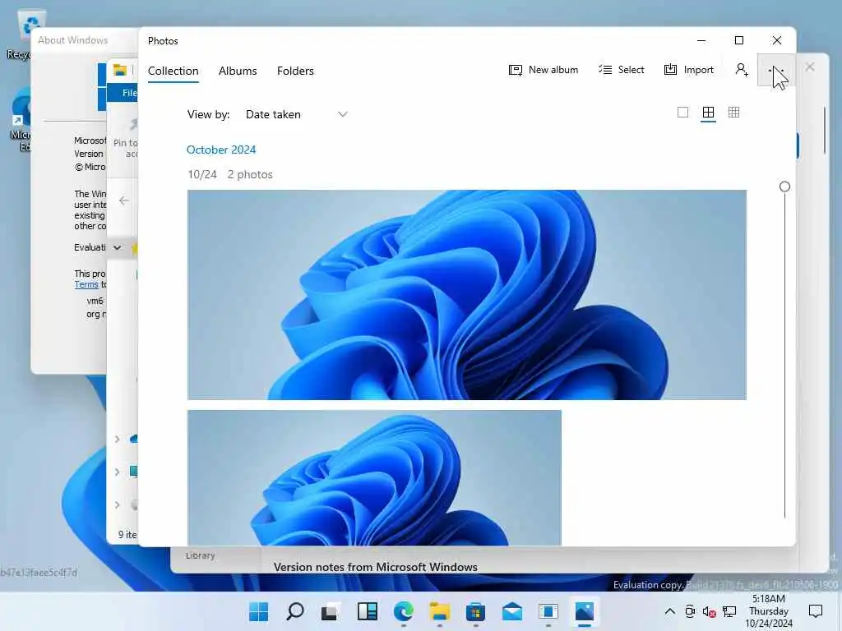Viewport: 842px width, 631px height.
Task: Click the Photos app taskbar icon
Action: pos(585,611)
